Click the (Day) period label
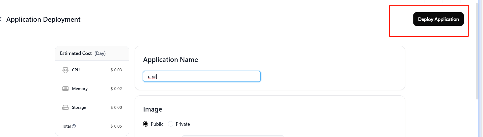The height and width of the screenshot is (137, 483). pyautogui.click(x=100, y=53)
